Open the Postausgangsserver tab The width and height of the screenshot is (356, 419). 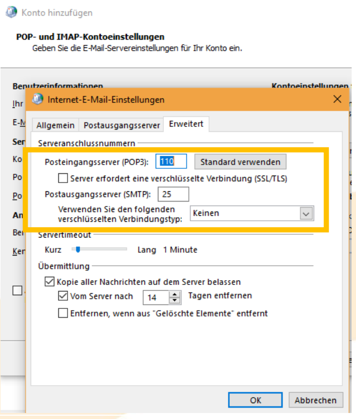tap(122, 125)
